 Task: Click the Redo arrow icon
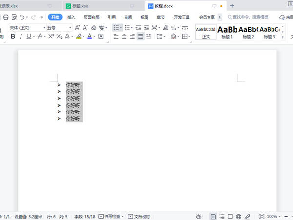pyautogui.click(x=34, y=17)
